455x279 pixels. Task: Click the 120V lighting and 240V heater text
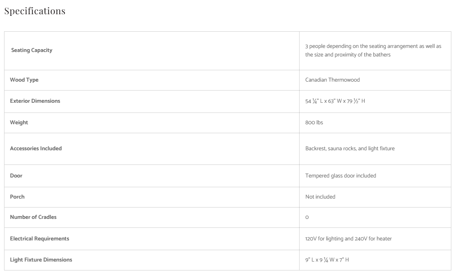(348, 239)
